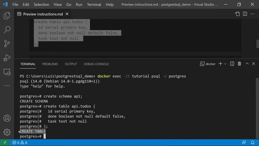Open the Search view in activity bar
This screenshot has height=146, width=259.
[x=7, y=30]
